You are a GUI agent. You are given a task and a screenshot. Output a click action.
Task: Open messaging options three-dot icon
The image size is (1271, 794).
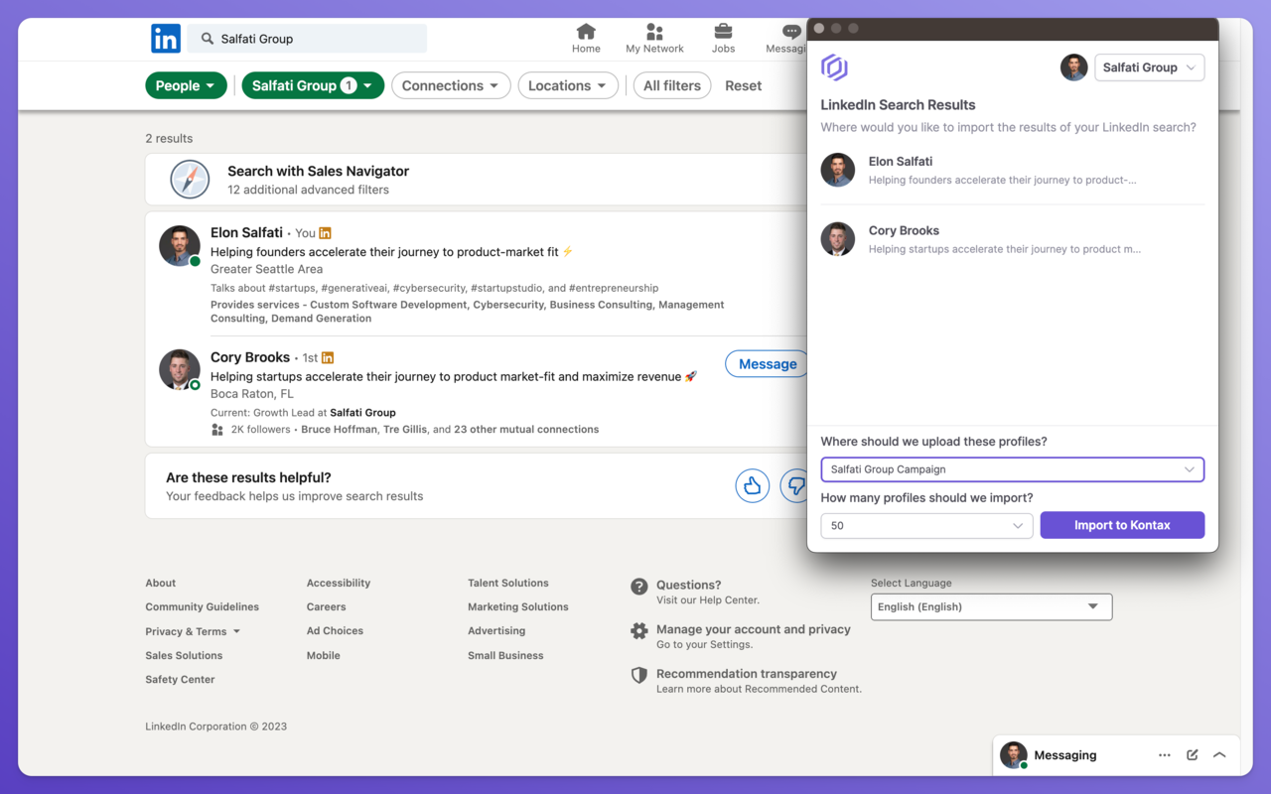point(1165,755)
